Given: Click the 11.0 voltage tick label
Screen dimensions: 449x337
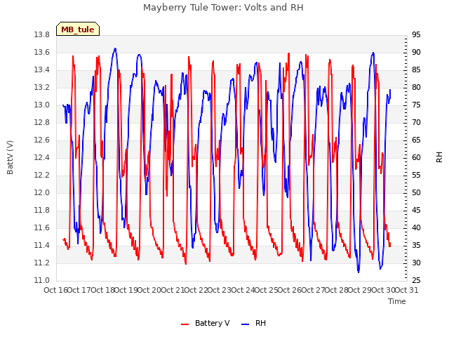Looking at the screenshot, I should (42, 281).
